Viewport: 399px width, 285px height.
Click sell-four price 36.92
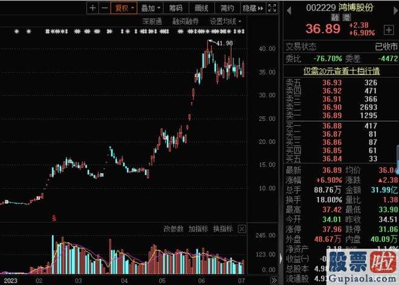click(332, 91)
